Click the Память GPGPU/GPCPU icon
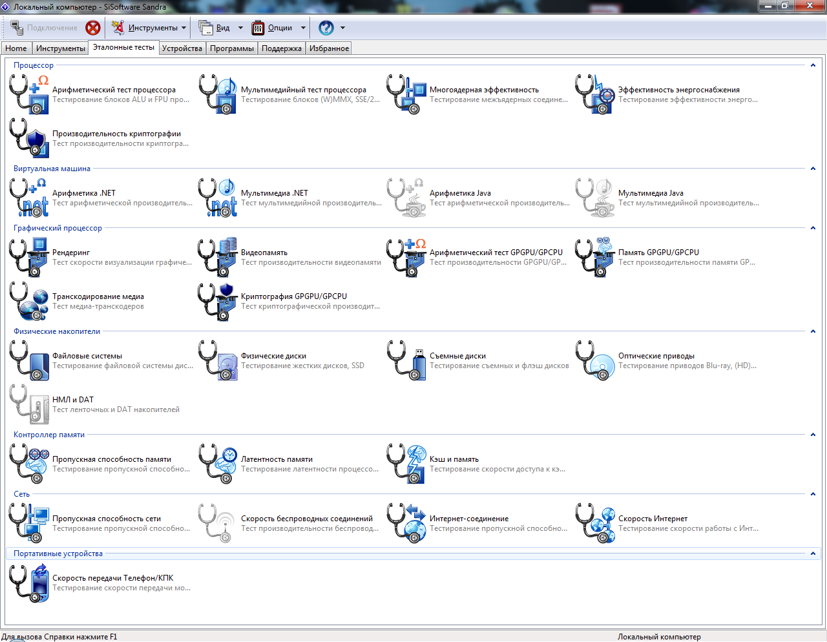This screenshot has width=827, height=642. [595, 257]
